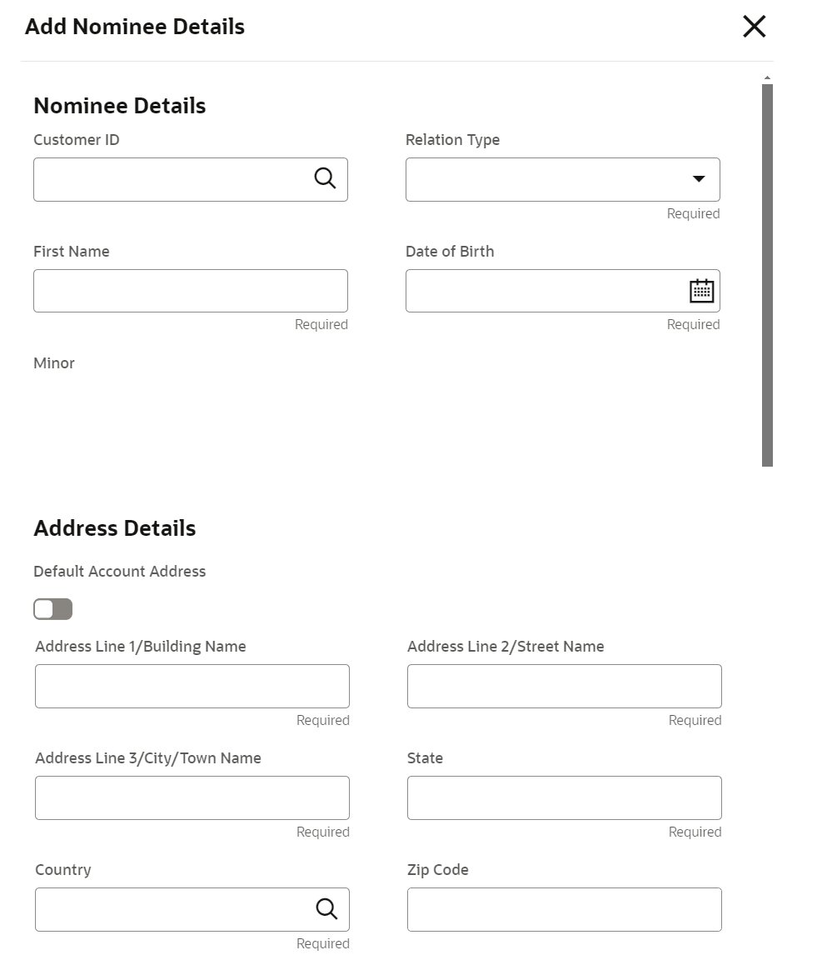Click the Country search magnifier icon
Viewport: 832px width, 965px height.
coord(326,908)
